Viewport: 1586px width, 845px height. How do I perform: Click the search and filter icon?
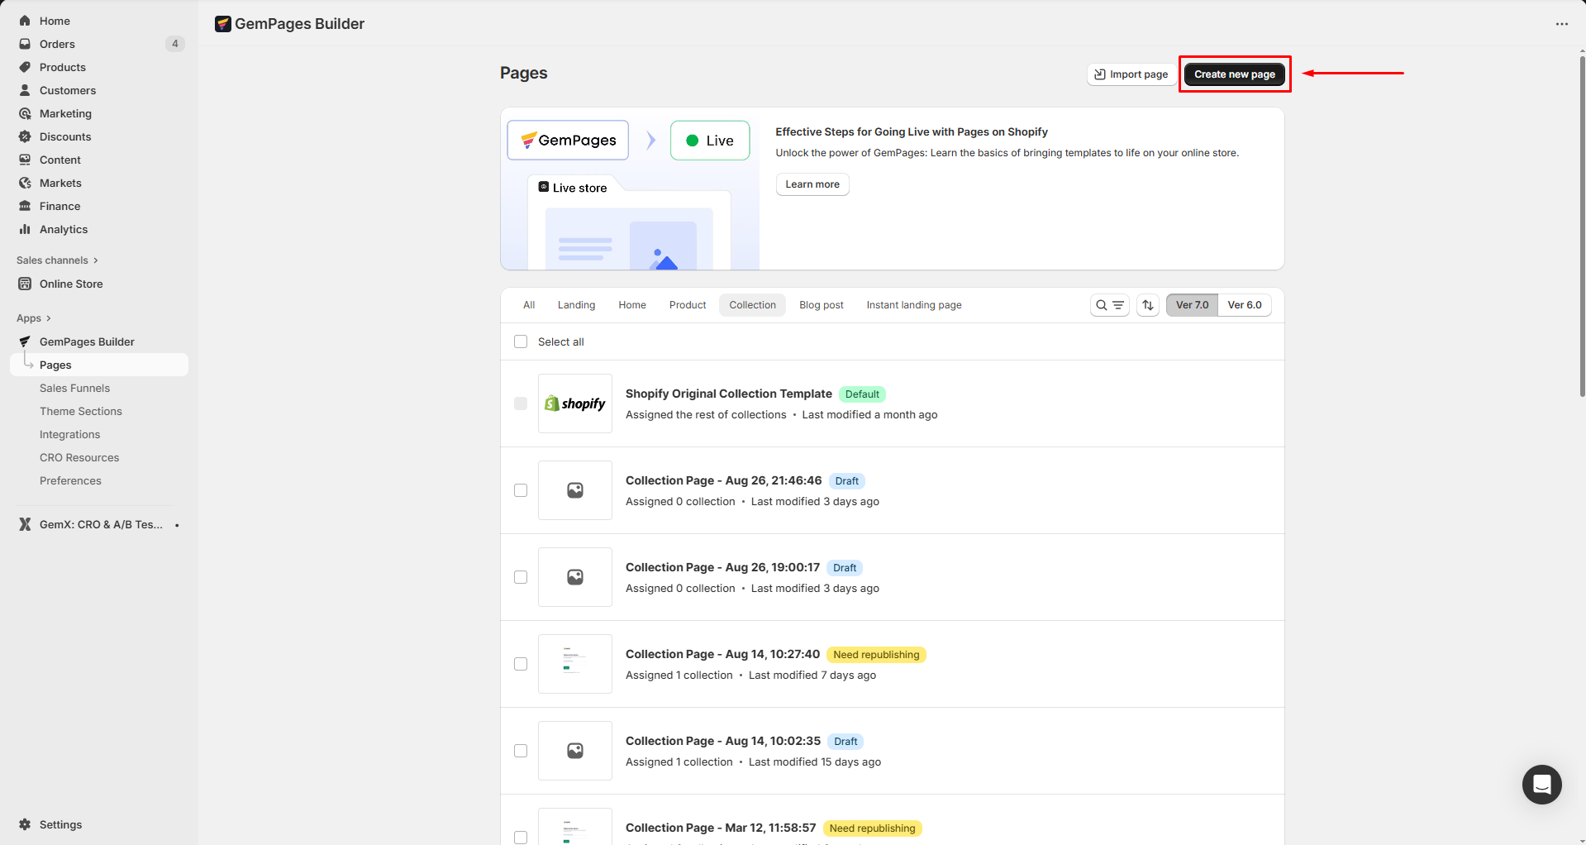pos(1109,305)
